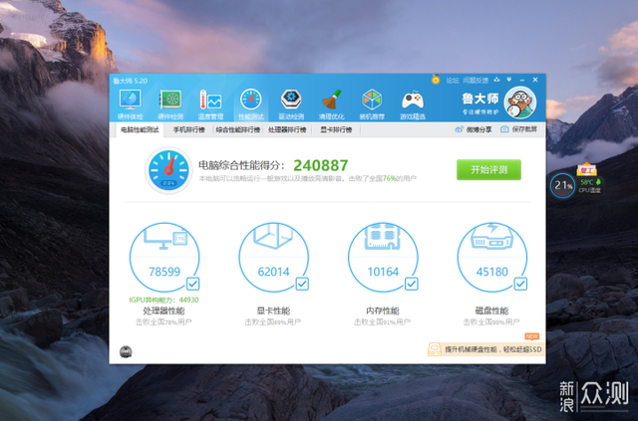Click the 240887 overall score
Image resolution: width=638 pixels, height=421 pixels.
(321, 165)
